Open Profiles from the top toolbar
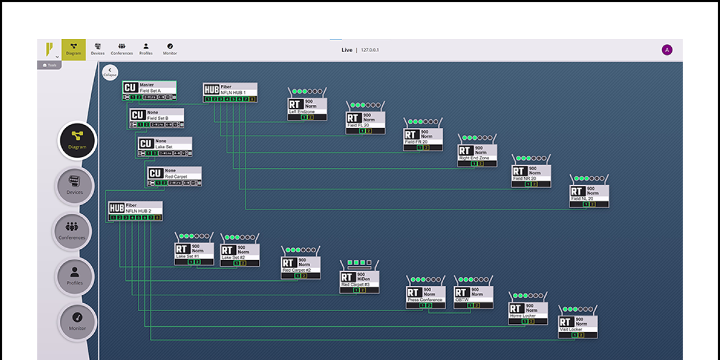Viewport: 720px width, 360px height. pyautogui.click(x=146, y=49)
